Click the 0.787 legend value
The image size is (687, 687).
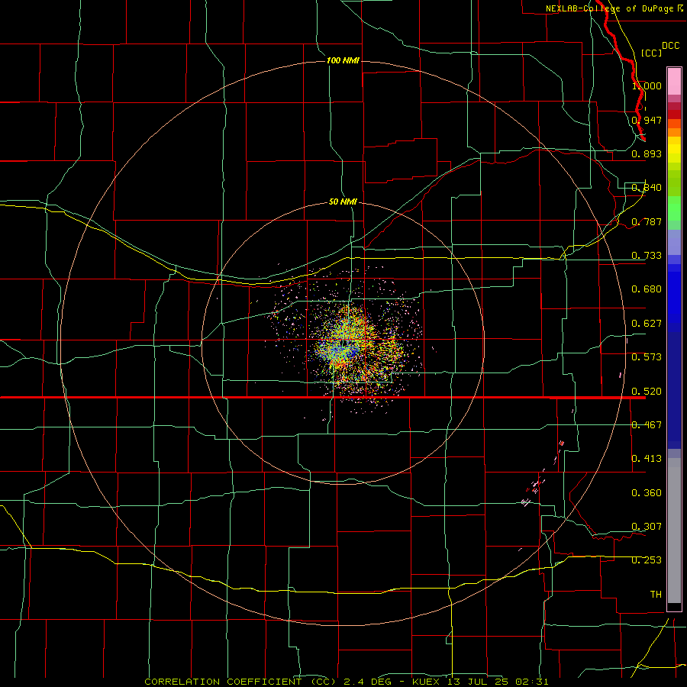pos(647,221)
